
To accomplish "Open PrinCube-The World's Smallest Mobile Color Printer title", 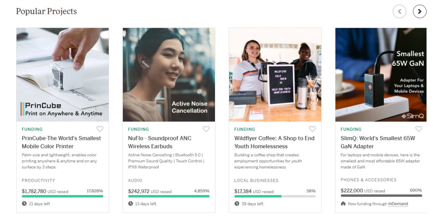I will (x=61, y=142).
